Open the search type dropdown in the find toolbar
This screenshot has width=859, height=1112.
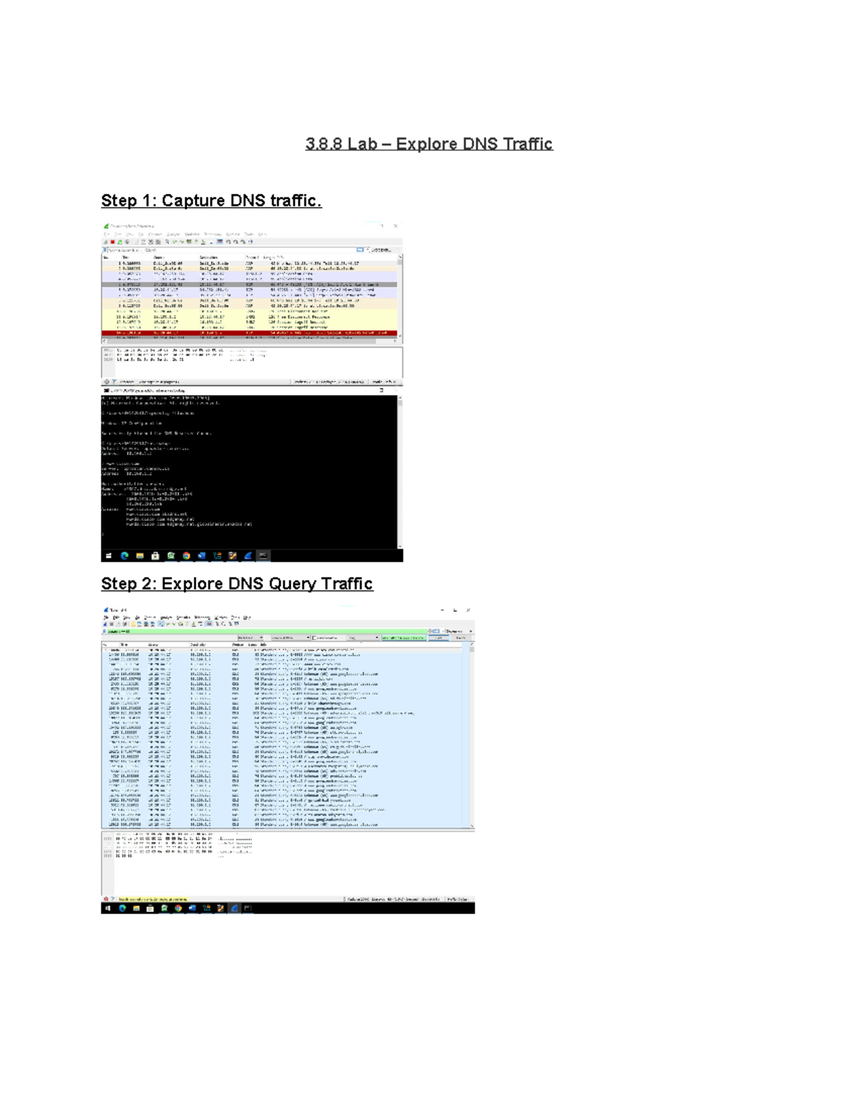tap(361, 637)
